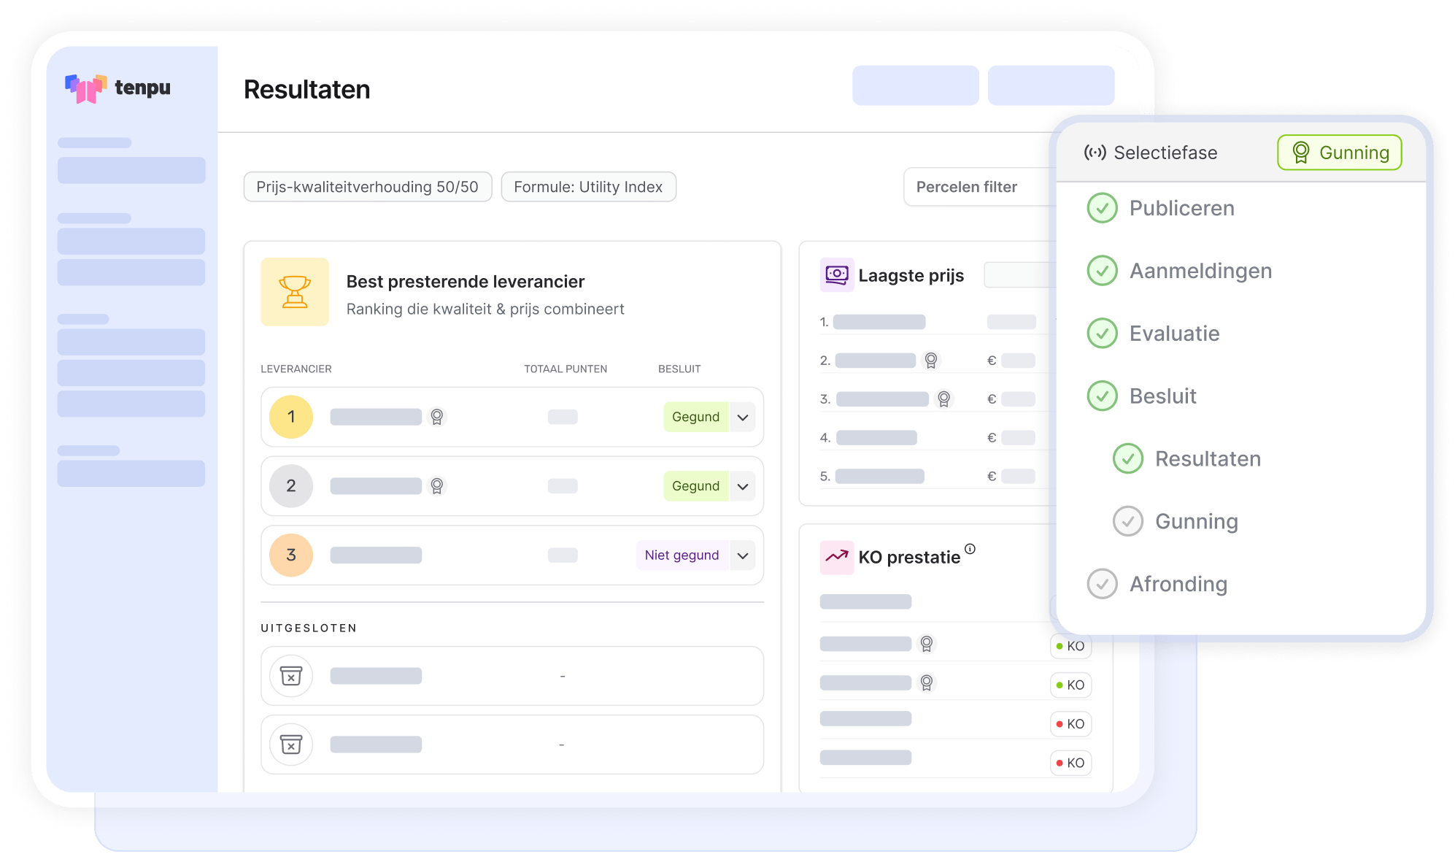Click the grey checkmark circle beside Gunning step
This screenshot has width=1455, height=854.
(x=1127, y=521)
